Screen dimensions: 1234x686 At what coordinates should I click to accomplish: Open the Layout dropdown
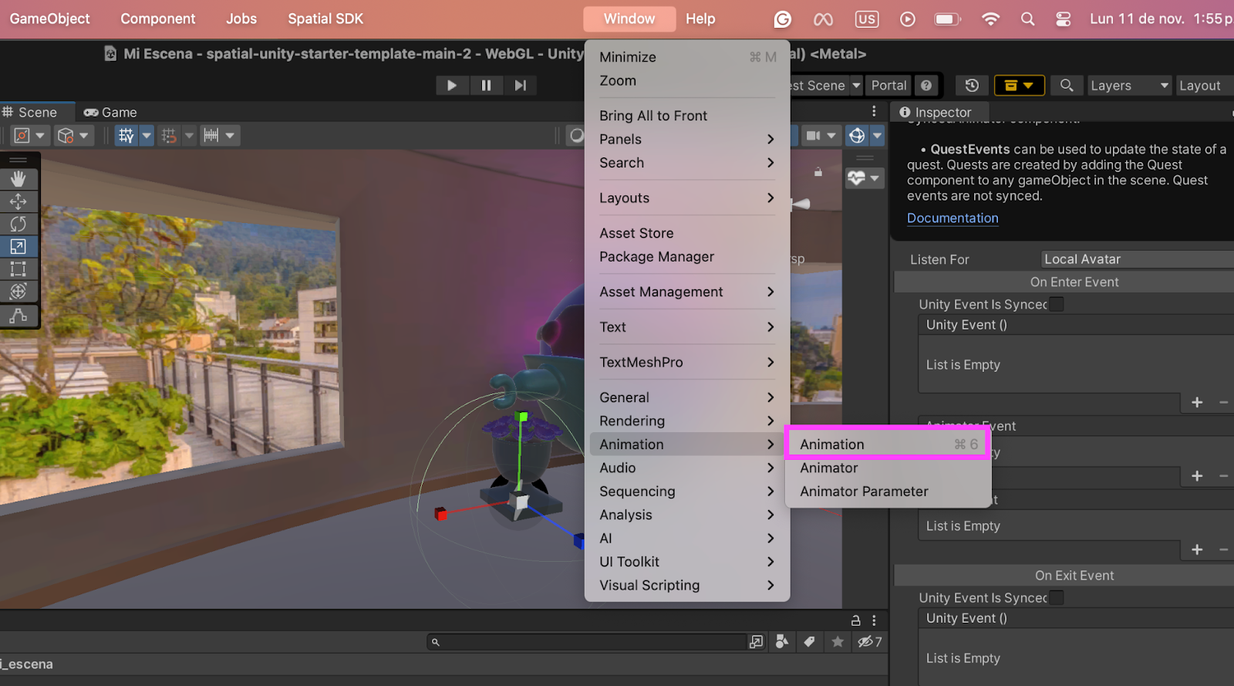pos(1205,86)
